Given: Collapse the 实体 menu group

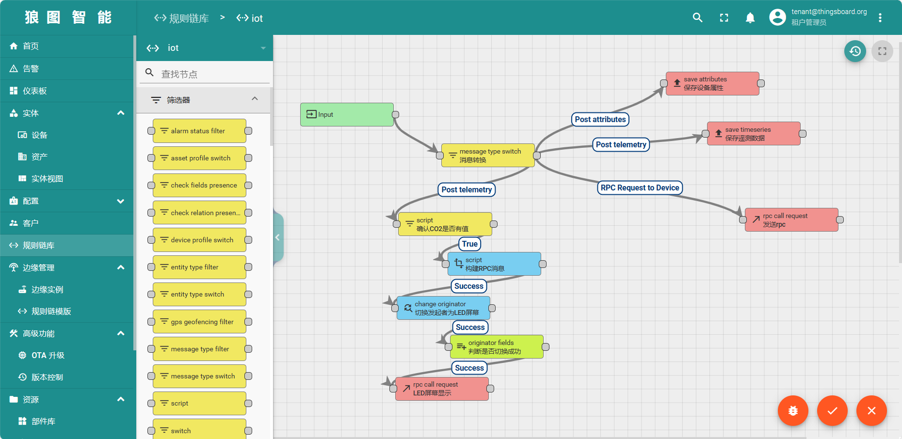Looking at the screenshot, I should click(121, 113).
